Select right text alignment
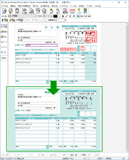 [x=86, y=16]
